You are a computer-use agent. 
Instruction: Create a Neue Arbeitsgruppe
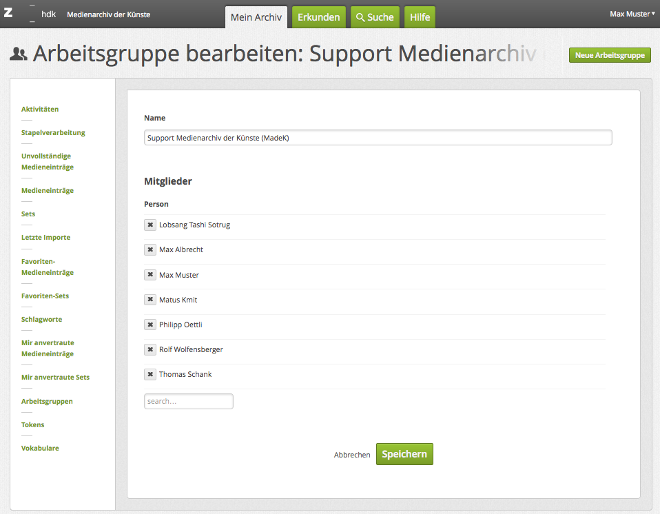(610, 55)
